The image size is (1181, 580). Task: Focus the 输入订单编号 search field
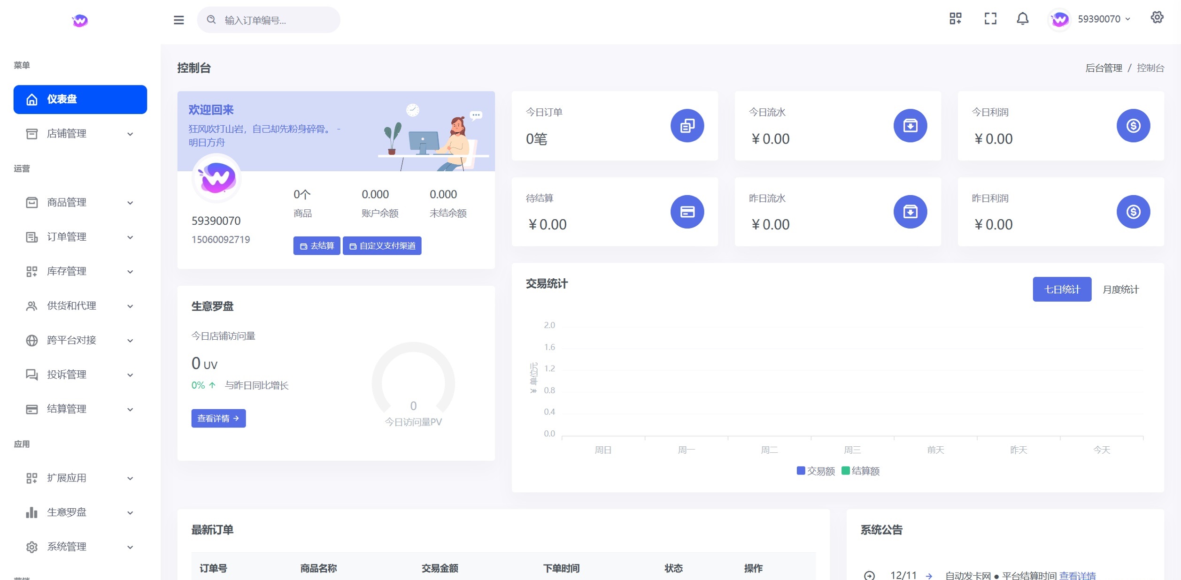[x=269, y=20]
